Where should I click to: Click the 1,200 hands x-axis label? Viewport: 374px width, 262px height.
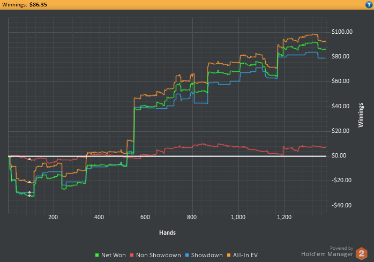click(284, 217)
